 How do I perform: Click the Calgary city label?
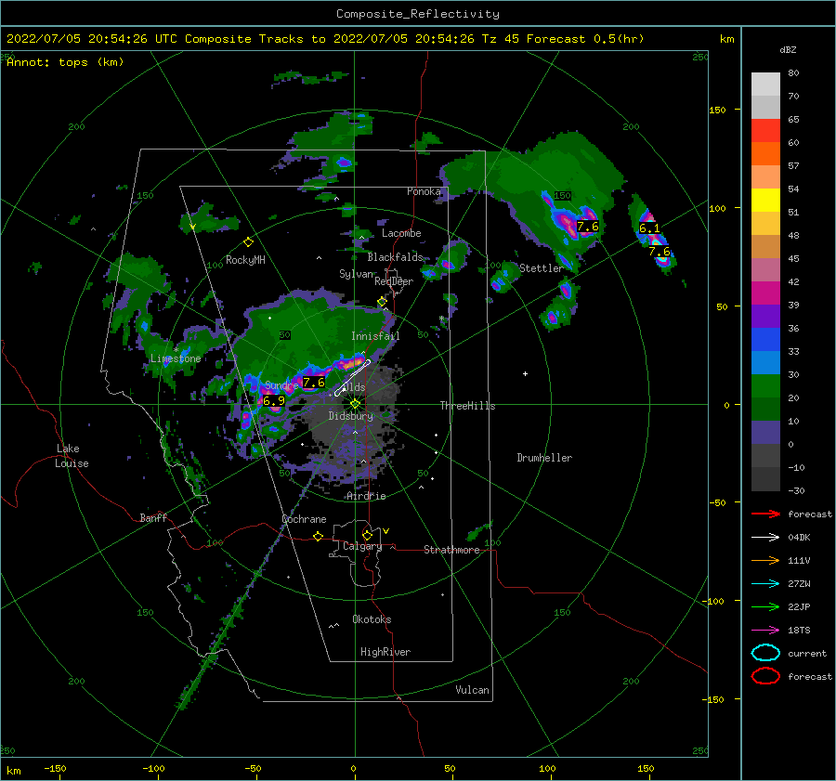click(362, 546)
